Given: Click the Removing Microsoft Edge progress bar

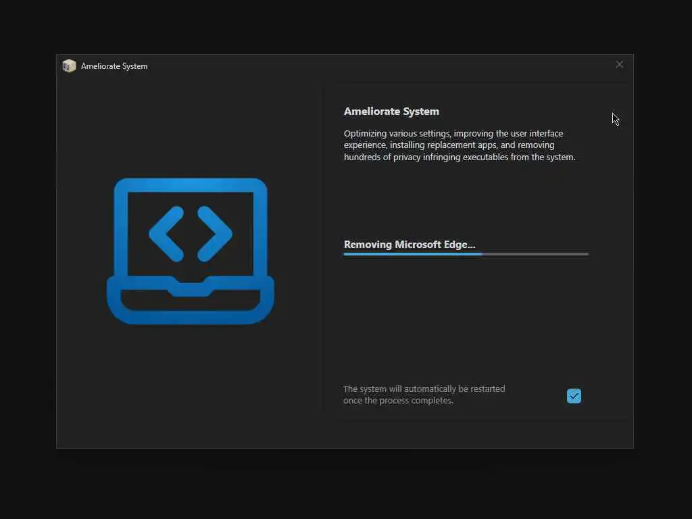Looking at the screenshot, I should (466, 254).
